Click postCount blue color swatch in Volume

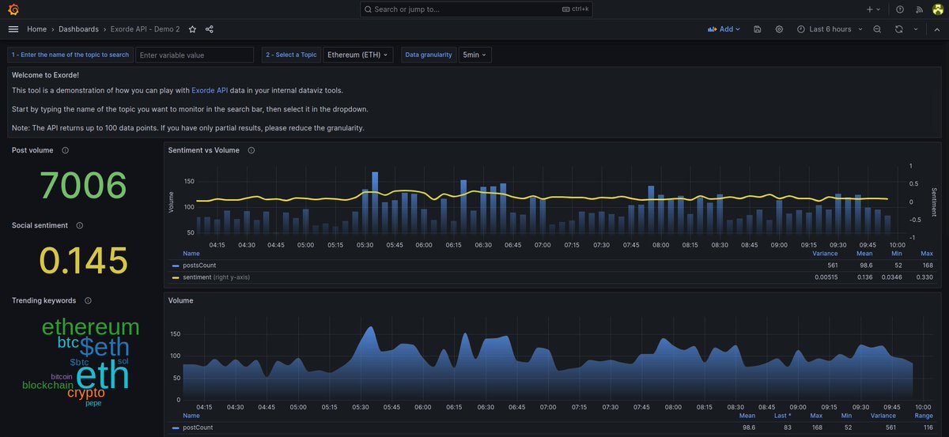click(x=175, y=428)
